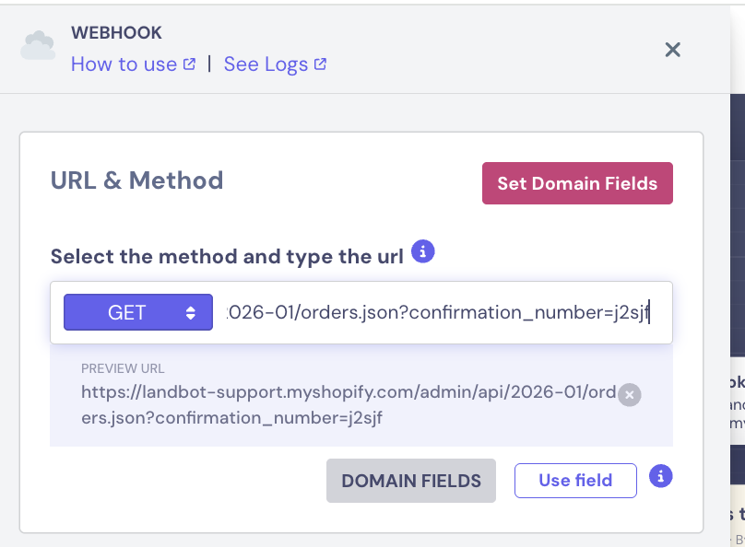The height and width of the screenshot is (547, 745).
Task: Click external-link icon beside See Logs
Action: tap(321, 64)
